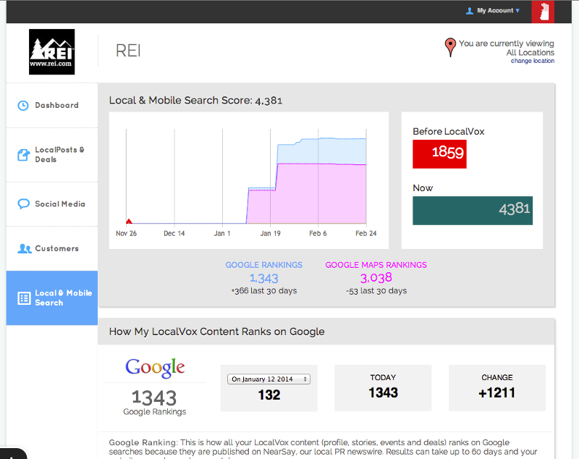Click the LocalPosts & Deals edit icon
The image size is (579, 459).
24,155
